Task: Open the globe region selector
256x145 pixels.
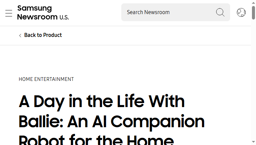Action: click(x=241, y=12)
